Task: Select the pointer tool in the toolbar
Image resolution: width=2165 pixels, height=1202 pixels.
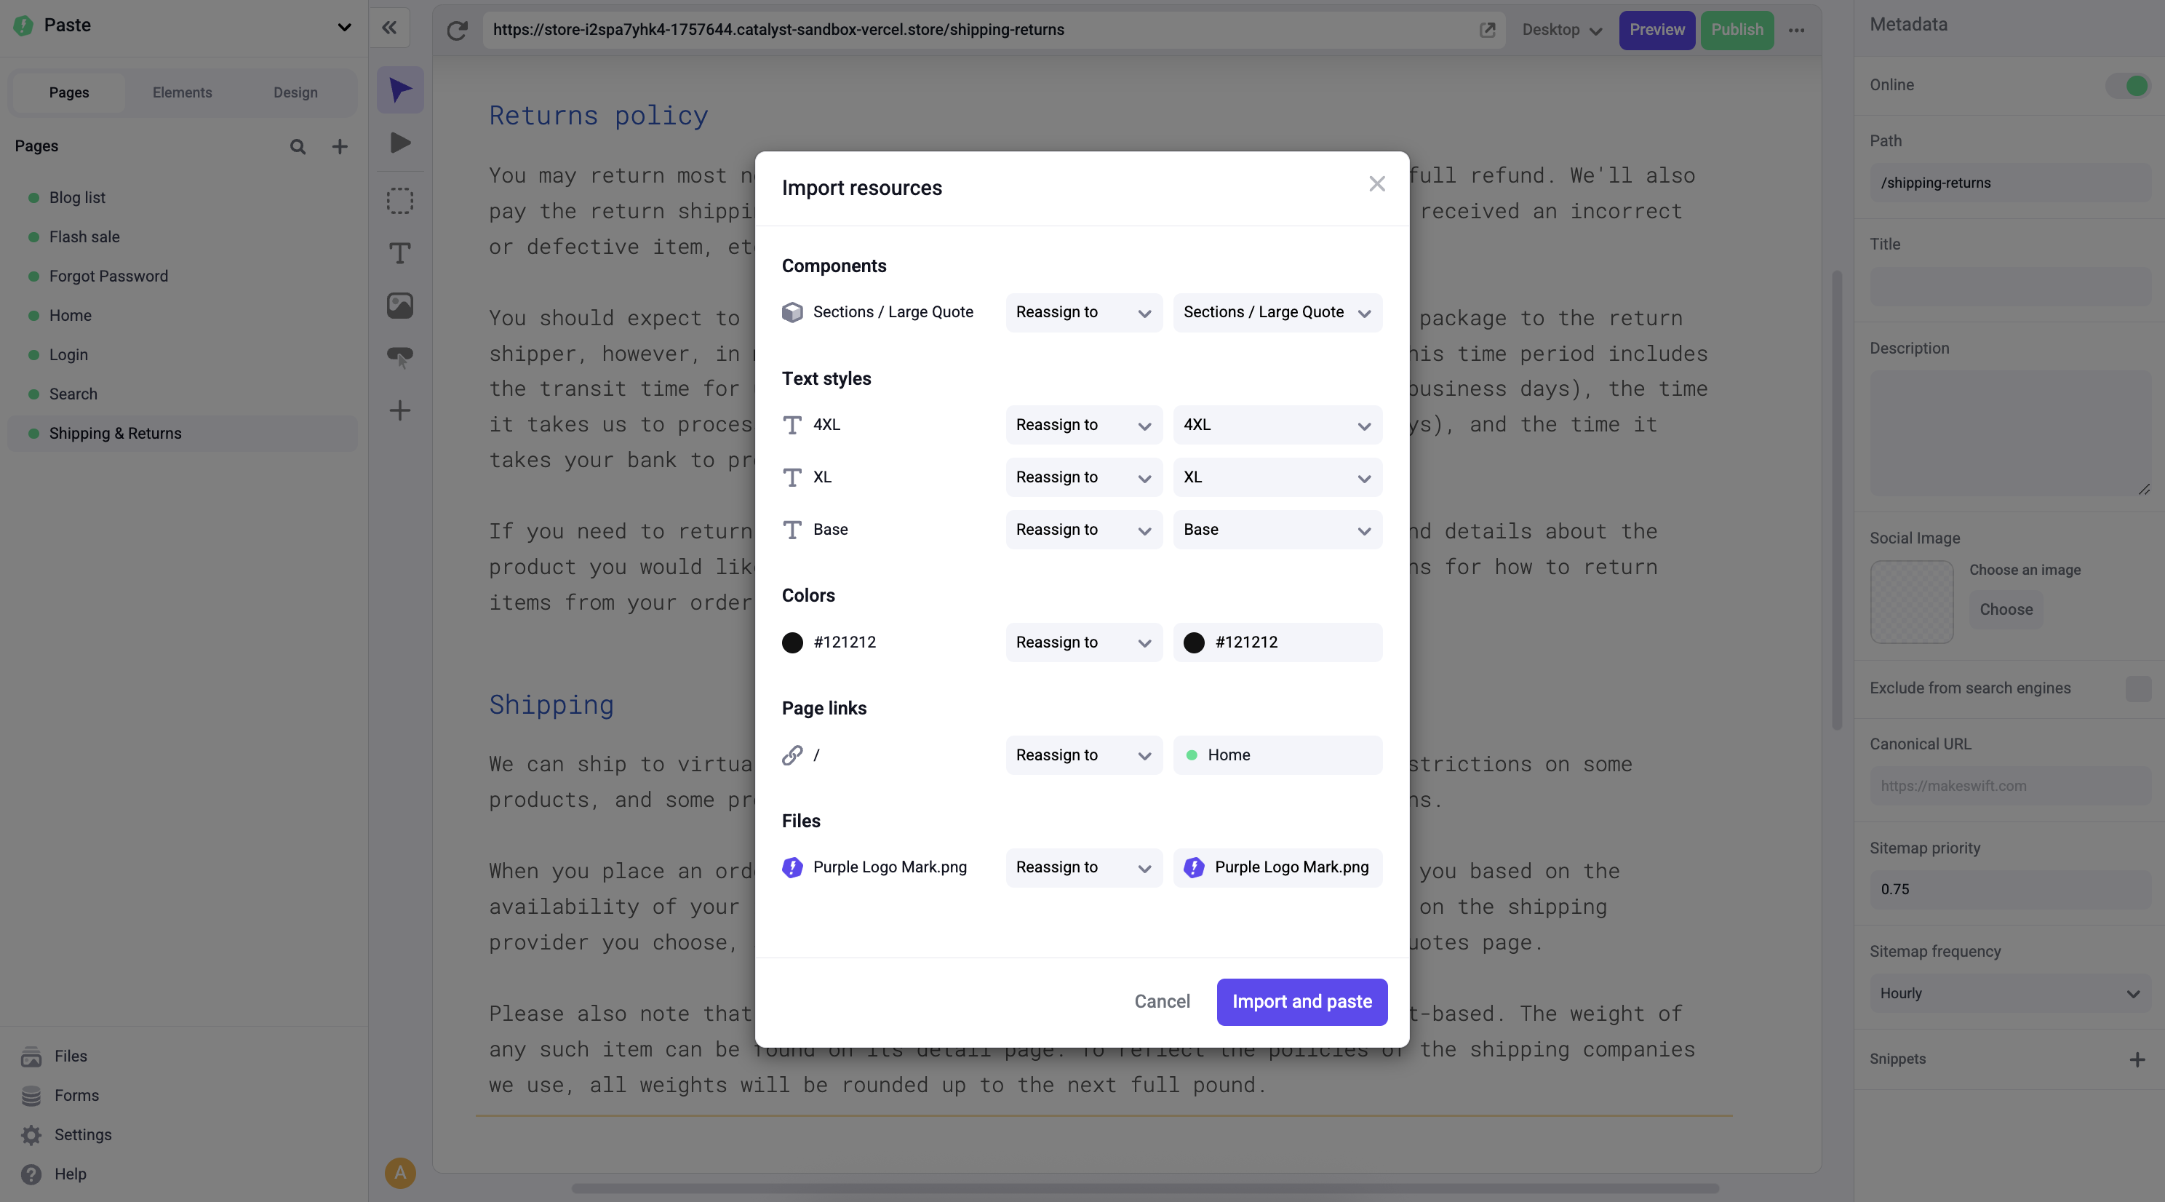Action: tap(399, 89)
